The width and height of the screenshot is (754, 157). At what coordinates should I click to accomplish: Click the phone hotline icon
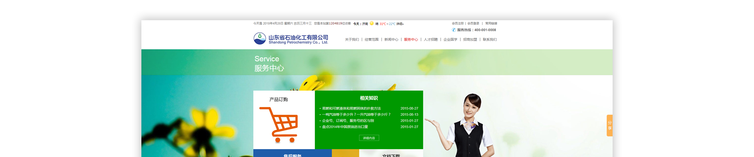tap(454, 30)
